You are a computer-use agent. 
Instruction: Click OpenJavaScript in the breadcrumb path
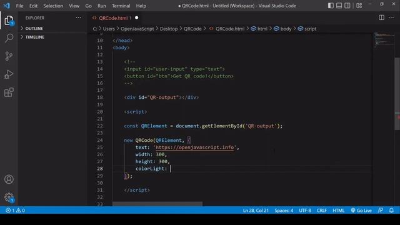click(x=137, y=29)
